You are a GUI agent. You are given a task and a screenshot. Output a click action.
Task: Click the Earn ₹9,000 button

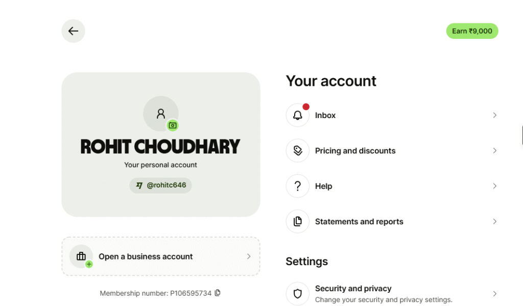click(471, 31)
